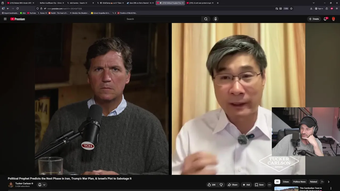The width and height of the screenshot is (340, 191).
Task: Save video to playlist
Action: tap(259, 185)
